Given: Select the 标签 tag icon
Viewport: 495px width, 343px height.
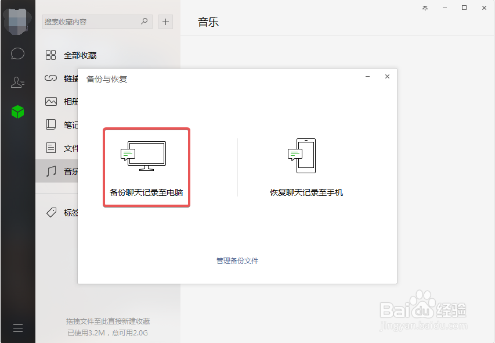Looking at the screenshot, I should [52, 212].
